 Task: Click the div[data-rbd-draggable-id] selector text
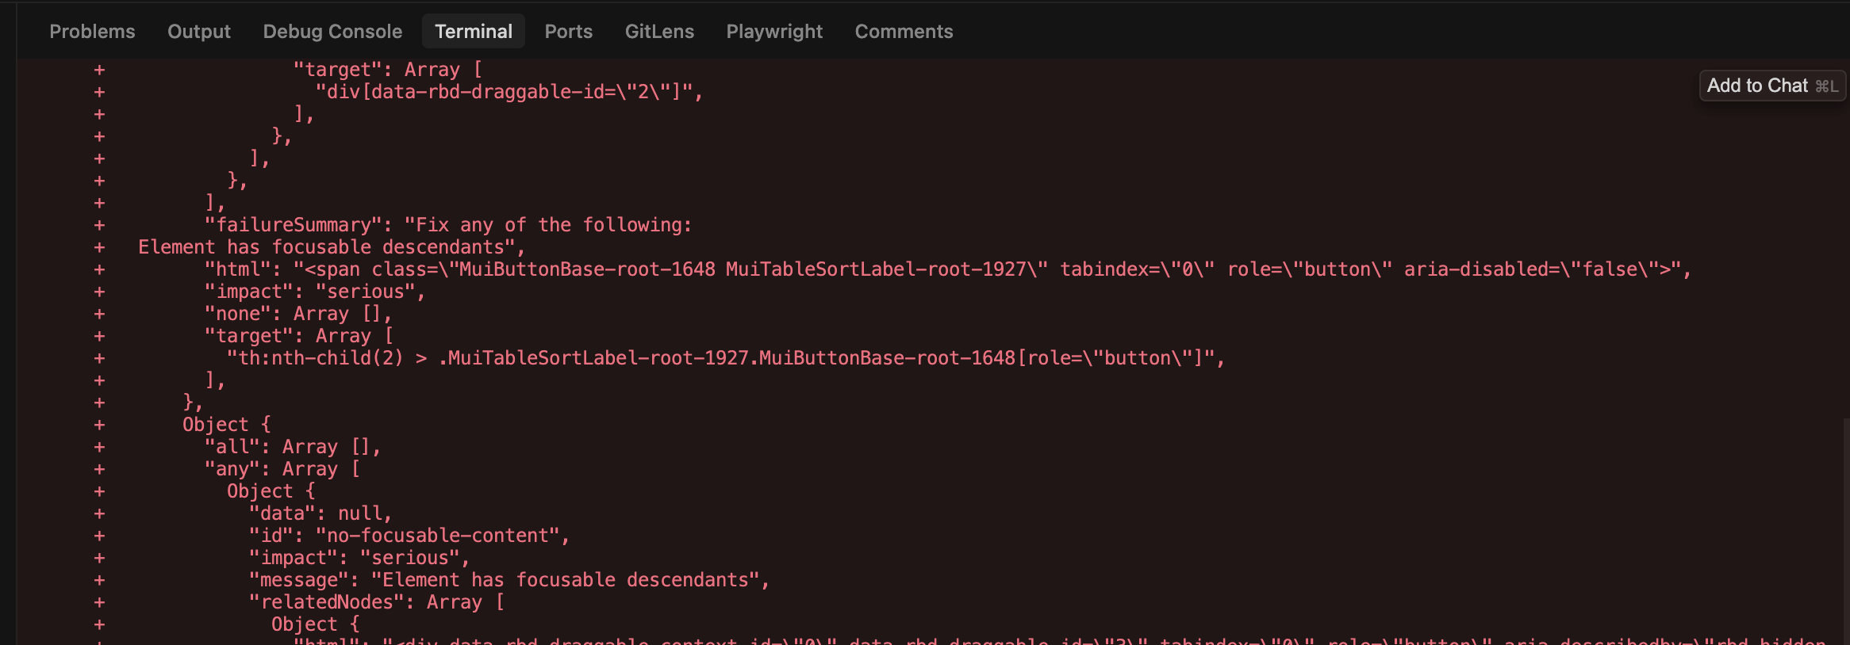tap(509, 92)
